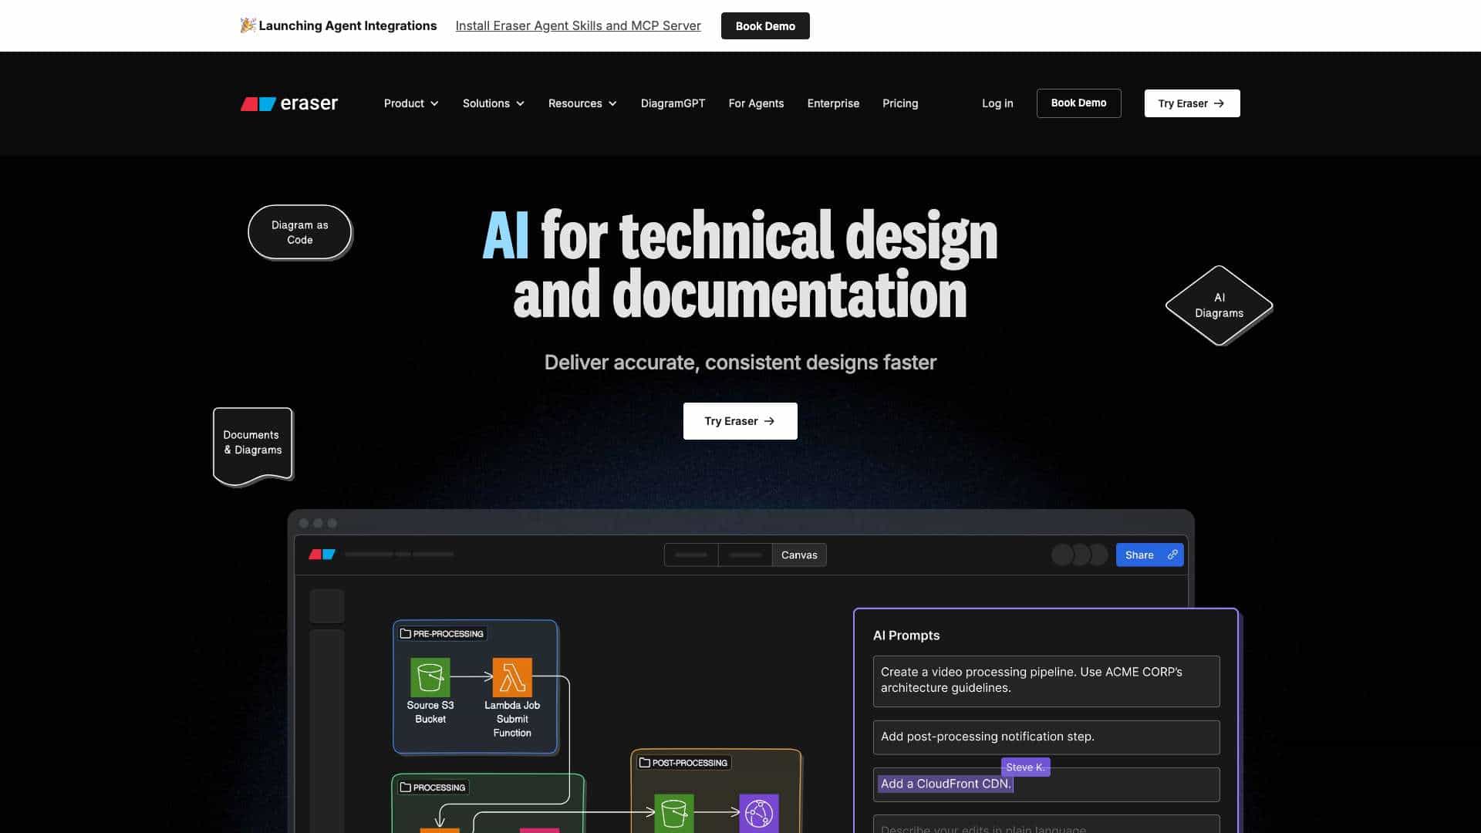
Task: Click the Add a CloudFront CDN prompt field
Action: [x=1046, y=784]
